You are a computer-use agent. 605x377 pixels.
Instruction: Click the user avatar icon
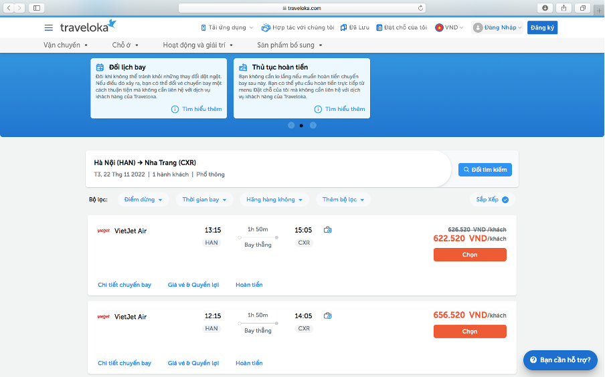(x=478, y=28)
